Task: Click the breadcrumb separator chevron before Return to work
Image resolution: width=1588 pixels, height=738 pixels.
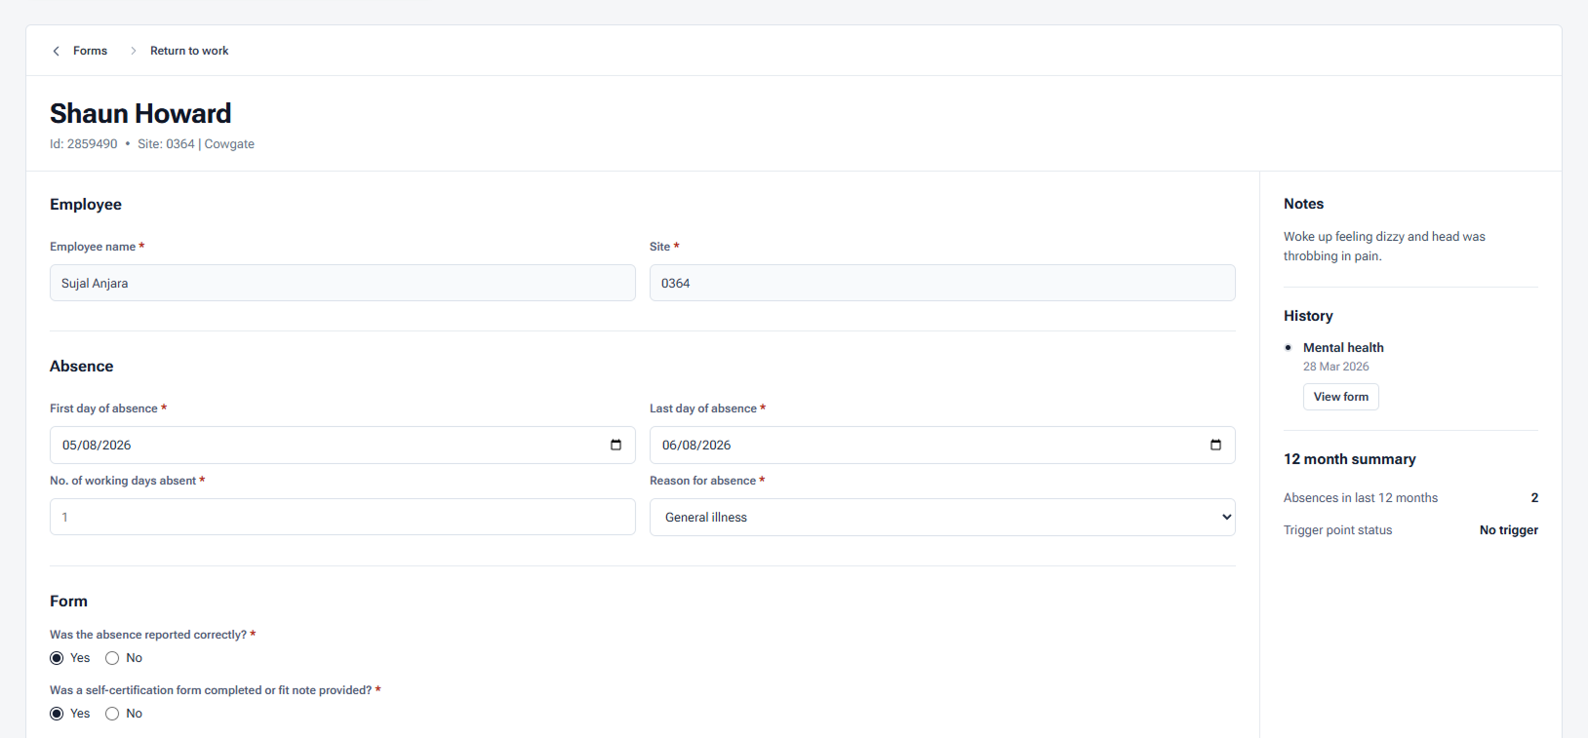Action: tap(134, 51)
